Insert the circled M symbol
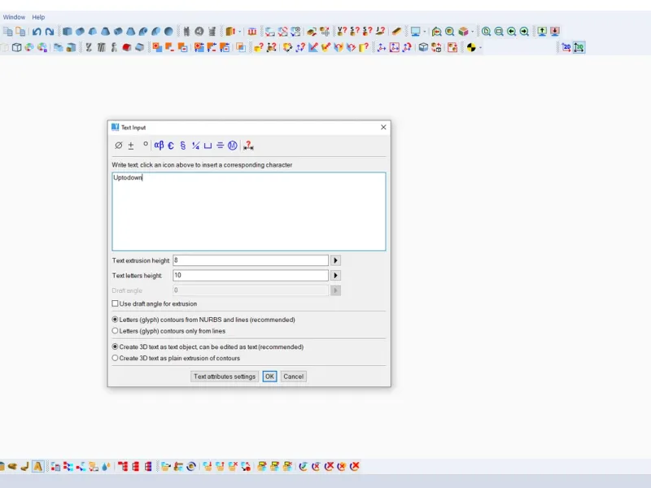651x488 pixels. tap(233, 146)
